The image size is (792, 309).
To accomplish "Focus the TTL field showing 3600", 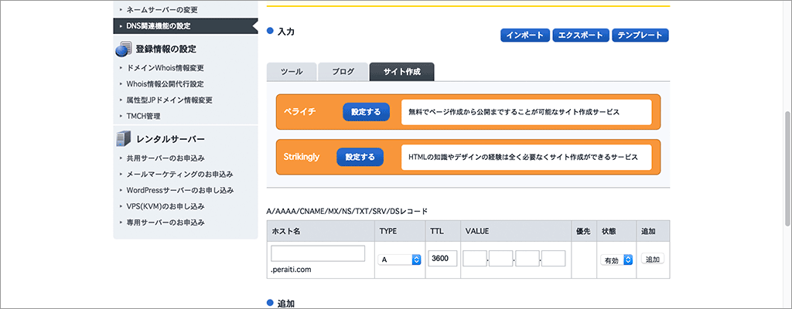I will (443, 259).
